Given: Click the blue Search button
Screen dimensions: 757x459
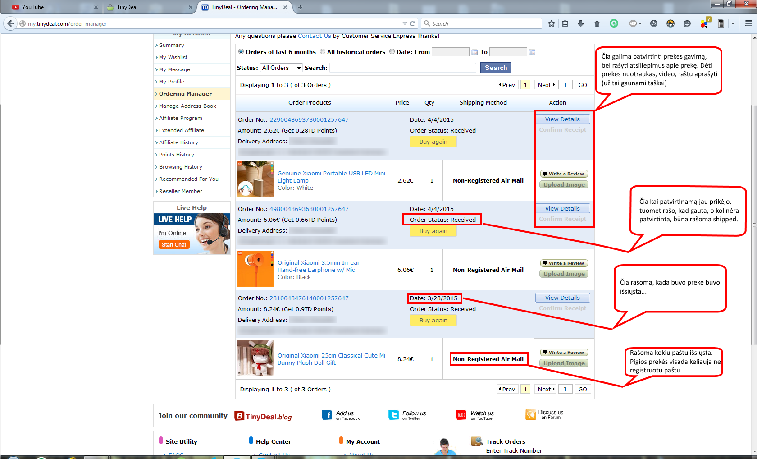Looking at the screenshot, I should (496, 68).
